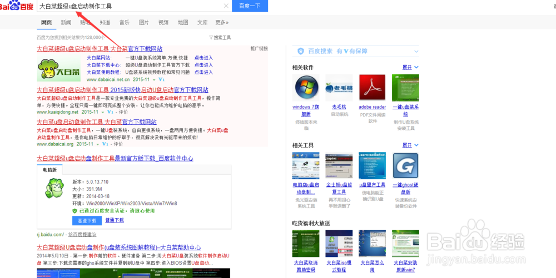Image resolution: width=556 pixels, height=278 pixels.
Task: Expand the 百度搜索 有V有保障 chevron
Action: point(416,51)
